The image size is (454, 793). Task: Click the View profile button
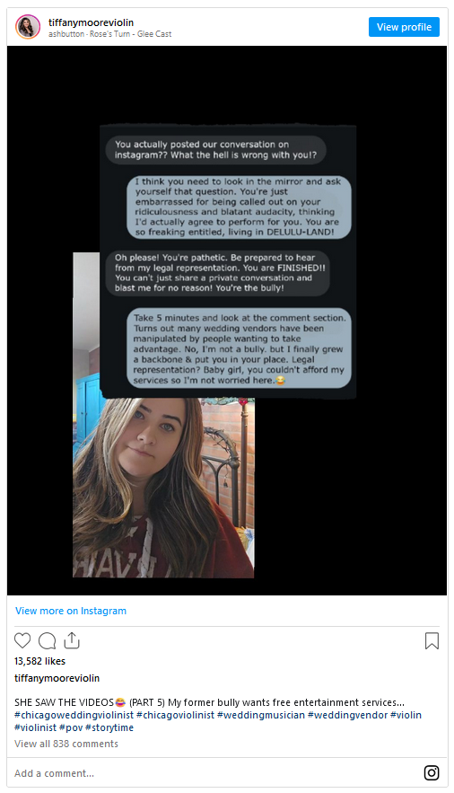coord(404,27)
